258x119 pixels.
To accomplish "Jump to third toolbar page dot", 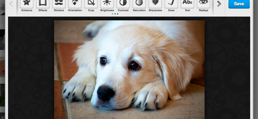I will click(x=118, y=14).
